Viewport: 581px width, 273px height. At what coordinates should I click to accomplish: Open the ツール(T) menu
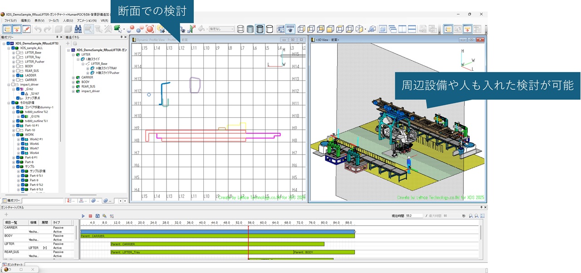(54, 20)
